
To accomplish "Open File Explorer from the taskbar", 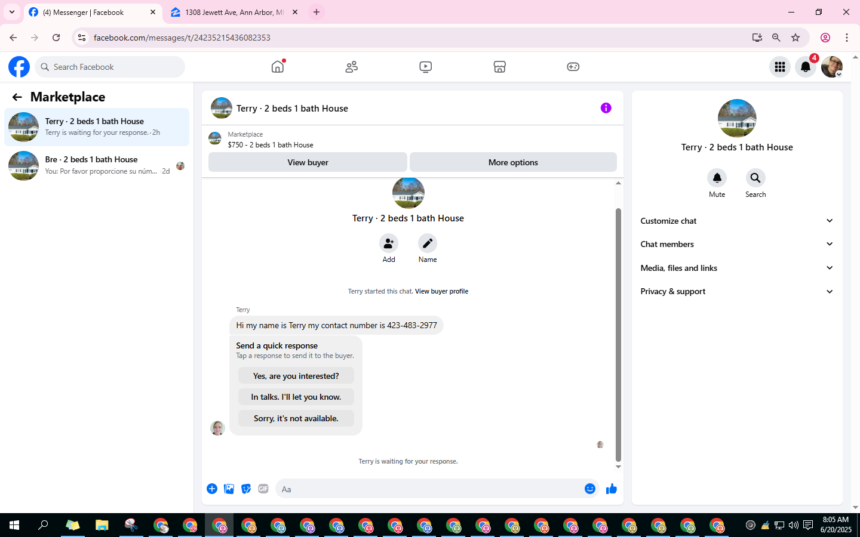I will pos(102,525).
